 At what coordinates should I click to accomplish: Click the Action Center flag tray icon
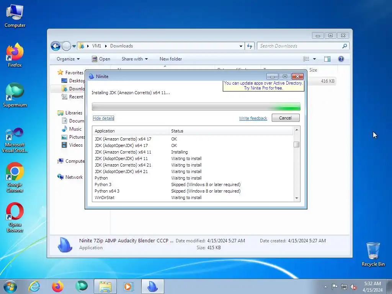click(x=335, y=286)
